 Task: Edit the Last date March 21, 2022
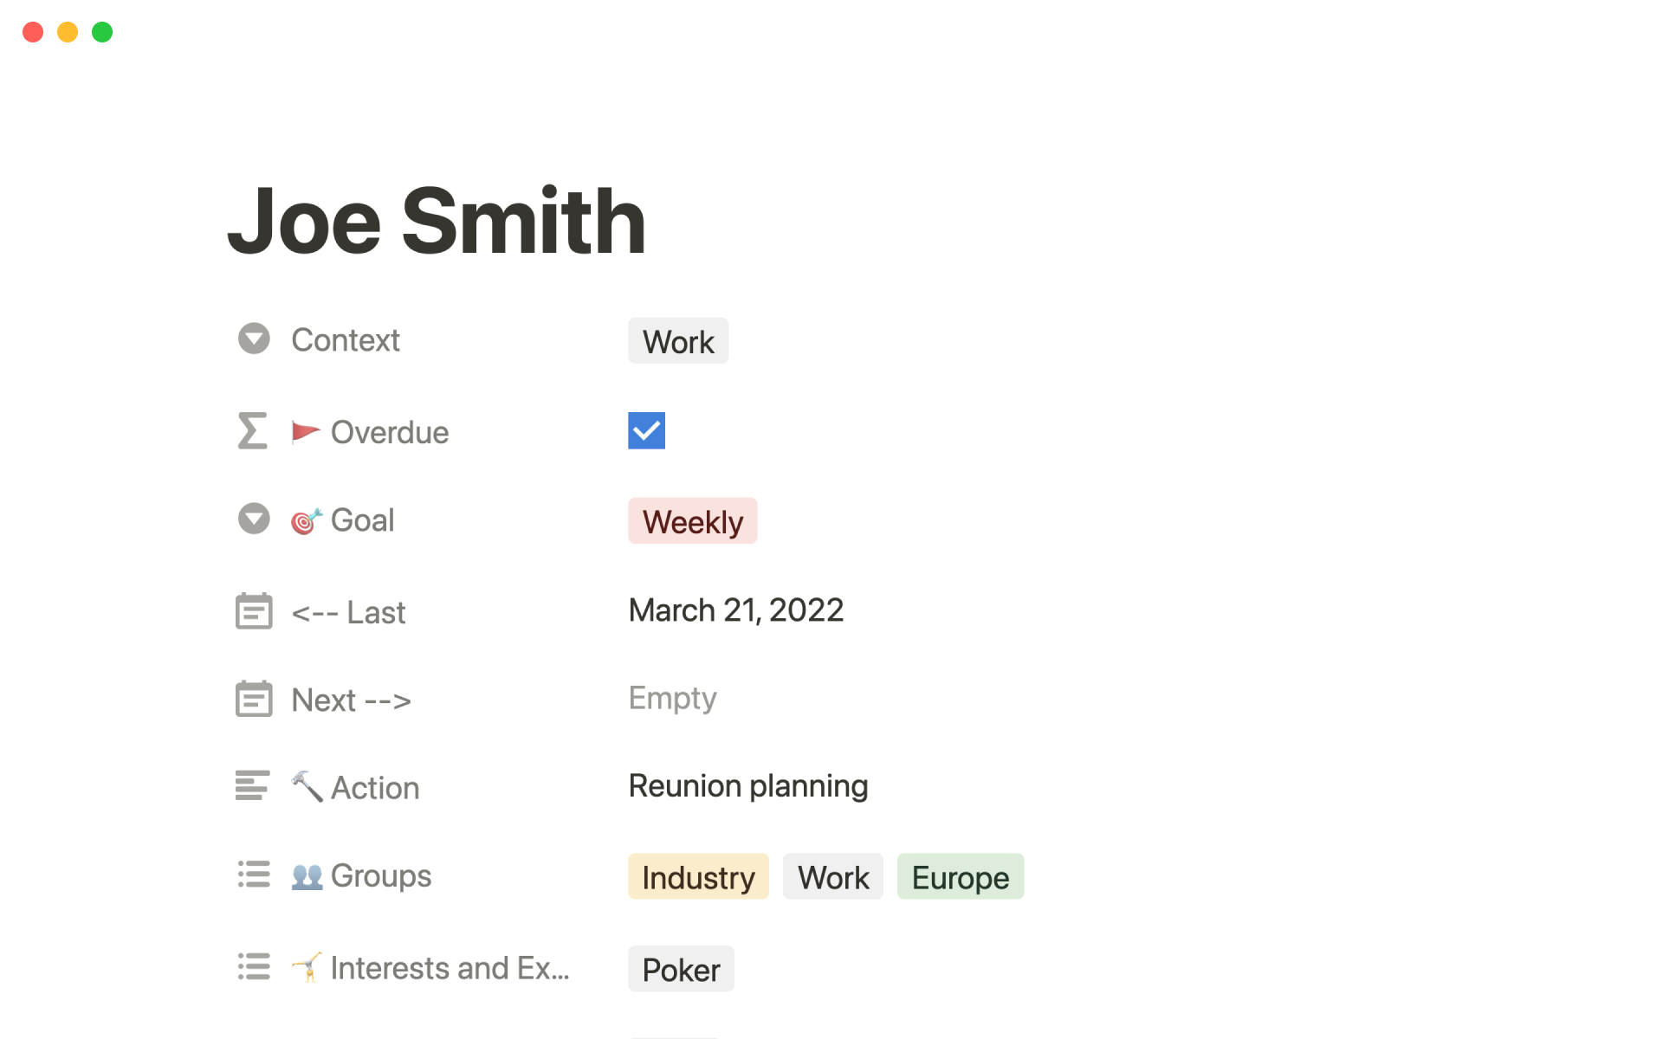[735, 610]
